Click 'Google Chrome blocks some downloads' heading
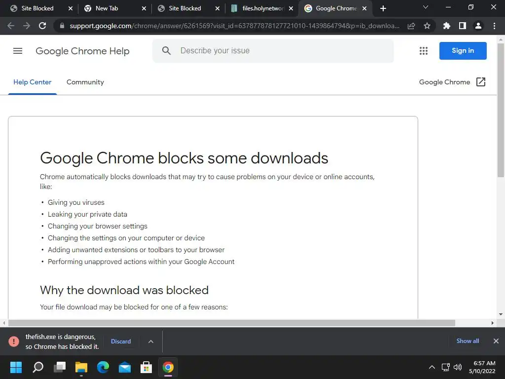The image size is (505, 379). pyautogui.click(x=184, y=158)
